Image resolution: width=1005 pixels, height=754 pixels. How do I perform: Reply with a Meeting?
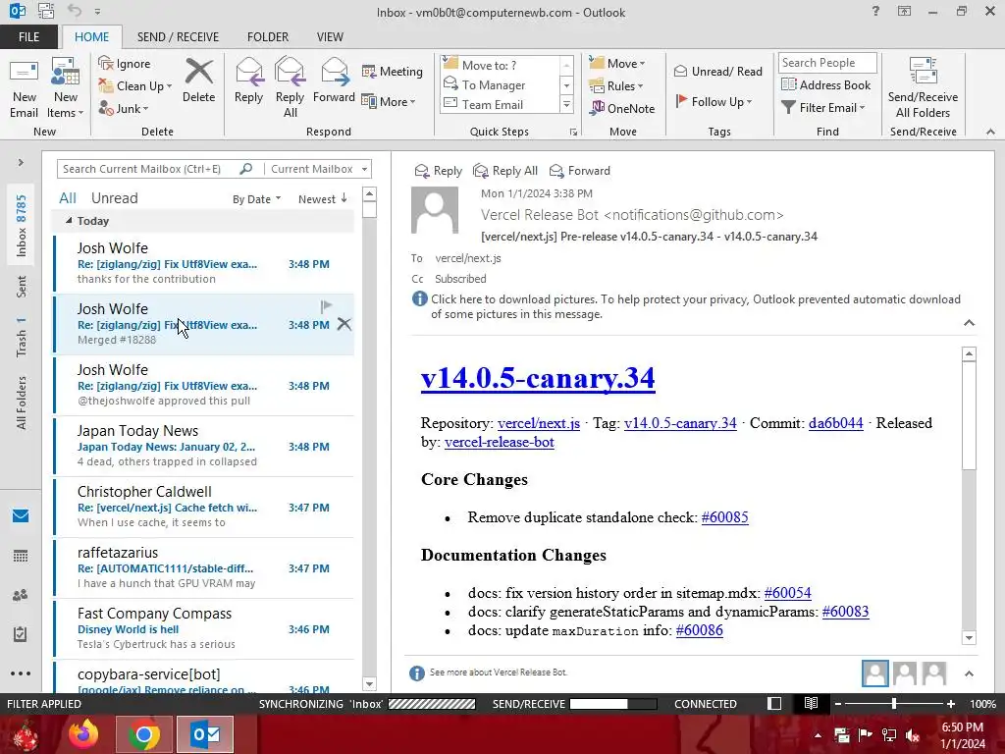tap(393, 71)
